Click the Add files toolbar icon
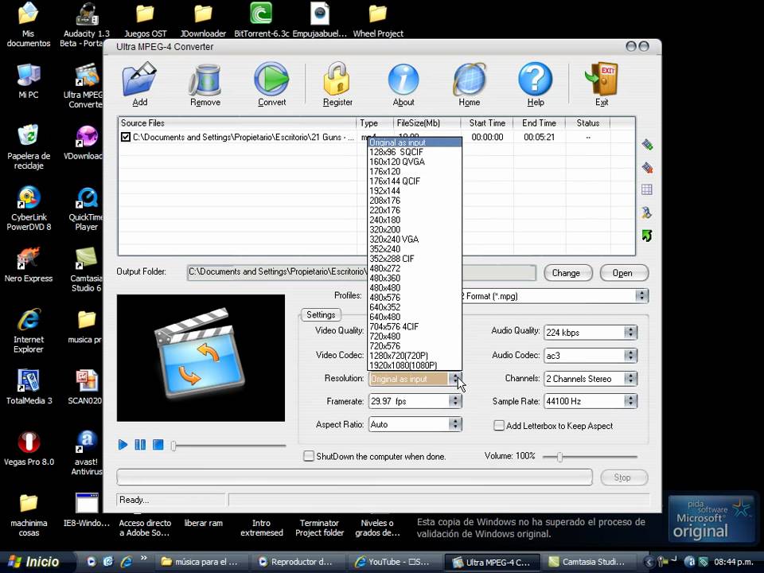764x573 pixels. coord(139,80)
